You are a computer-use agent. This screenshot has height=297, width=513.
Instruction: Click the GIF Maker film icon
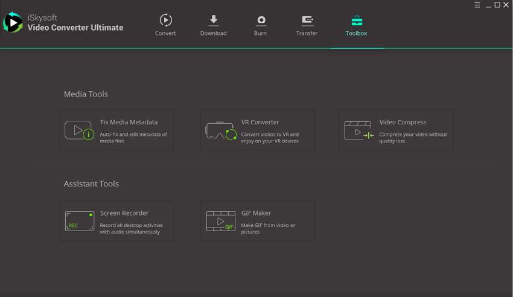(220, 221)
